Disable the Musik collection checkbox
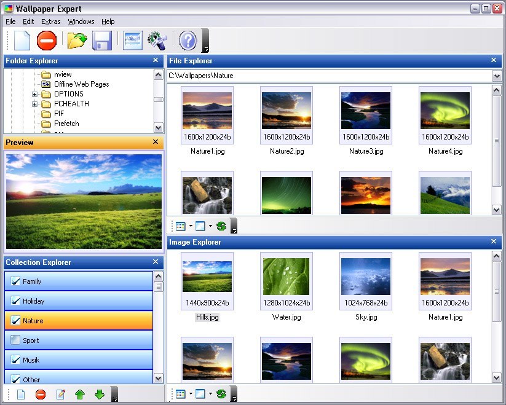Viewport: 506px width, 405px height. [15, 360]
